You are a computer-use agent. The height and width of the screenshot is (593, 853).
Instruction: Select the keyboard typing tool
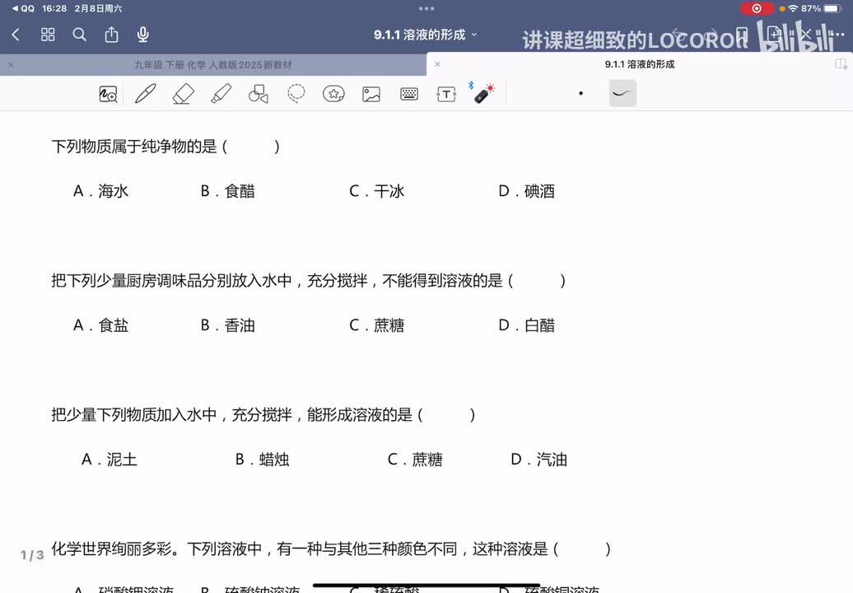[x=409, y=94]
